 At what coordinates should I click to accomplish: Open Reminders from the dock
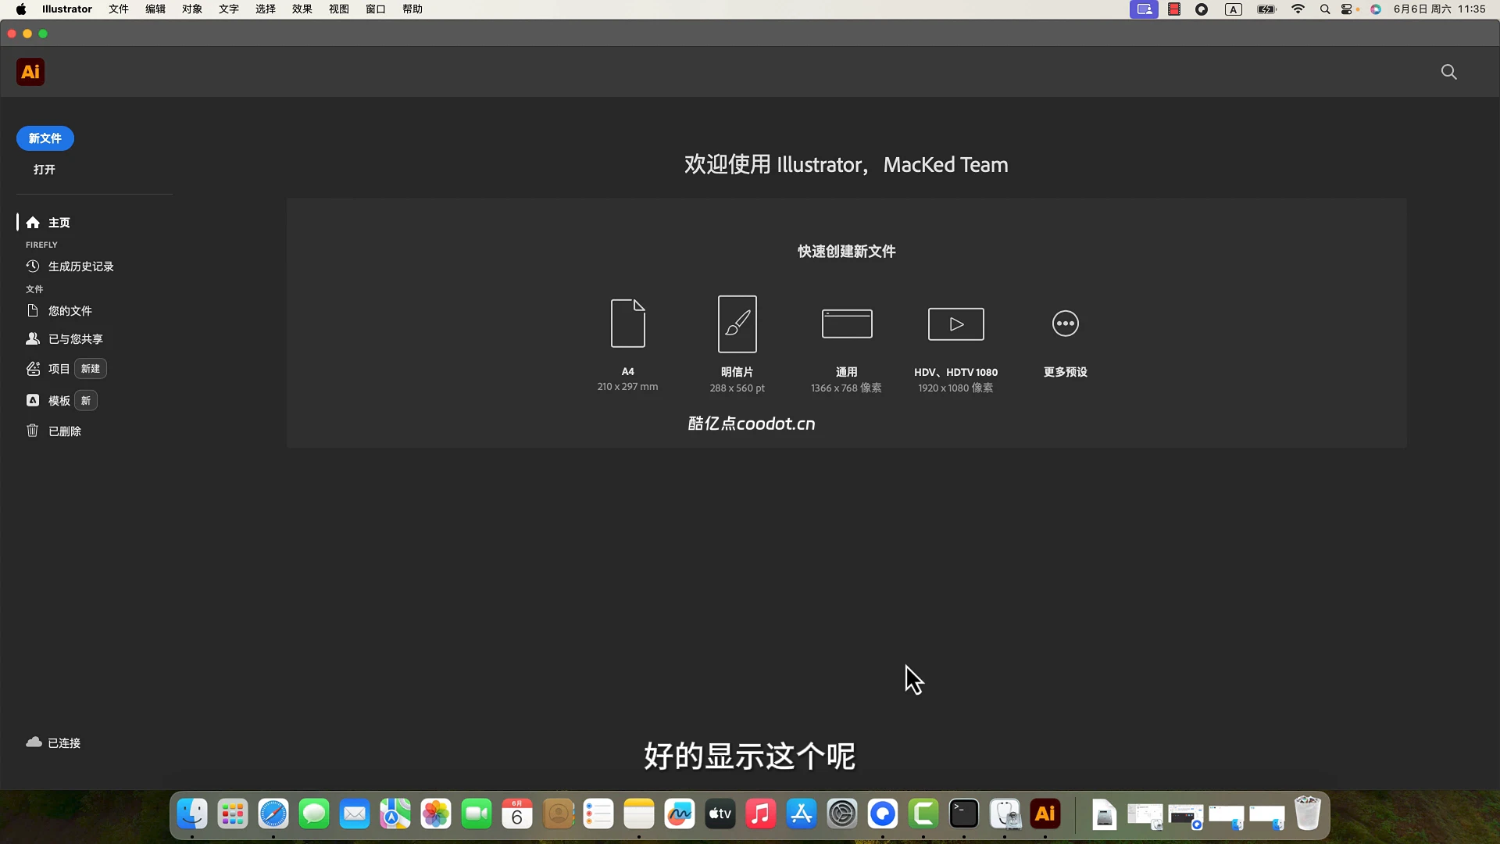click(x=598, y=814)
